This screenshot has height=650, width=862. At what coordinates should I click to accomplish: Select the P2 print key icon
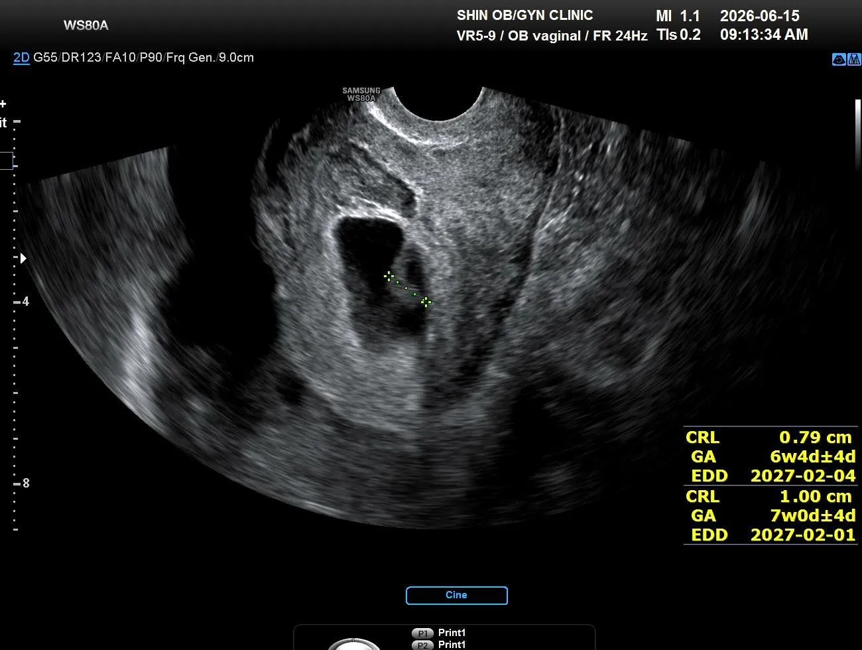(422, 645)
